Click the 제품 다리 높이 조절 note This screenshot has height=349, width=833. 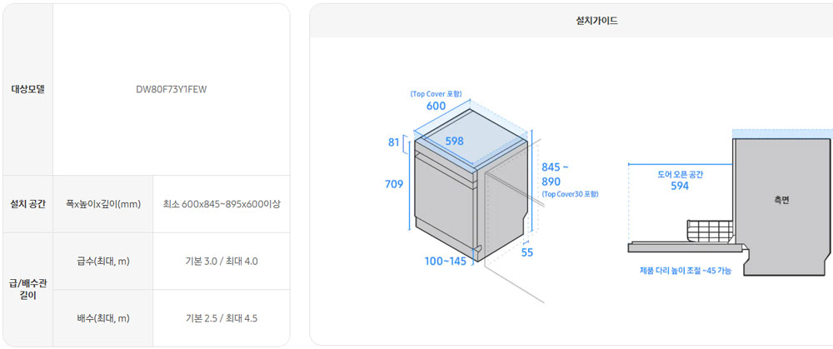point(686,271)
